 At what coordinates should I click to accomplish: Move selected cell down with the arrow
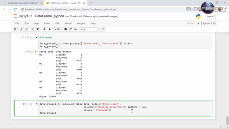[50, 29]
